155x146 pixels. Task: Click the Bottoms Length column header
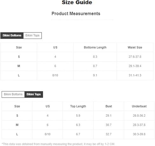(95, 47)
